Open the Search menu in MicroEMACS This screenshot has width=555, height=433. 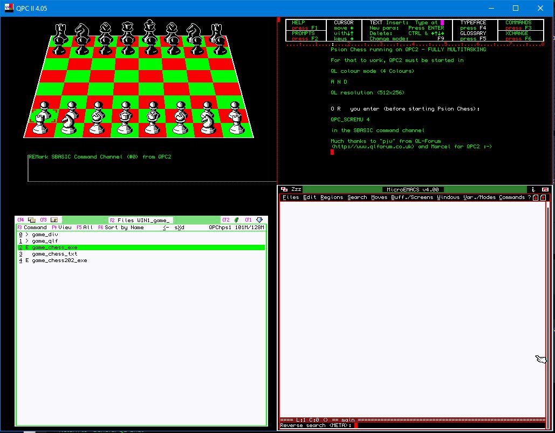pyautogui.click(x=357, y=197)
